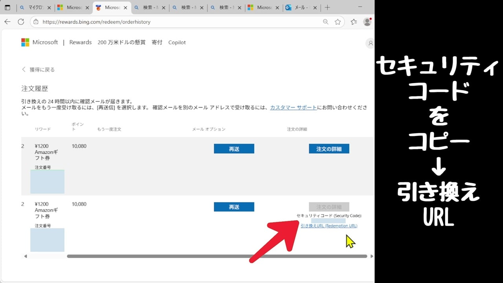Select the active Rewards order history tab
Image resolution: width=503 pixels, height=283 pixels.
[112, 7]
